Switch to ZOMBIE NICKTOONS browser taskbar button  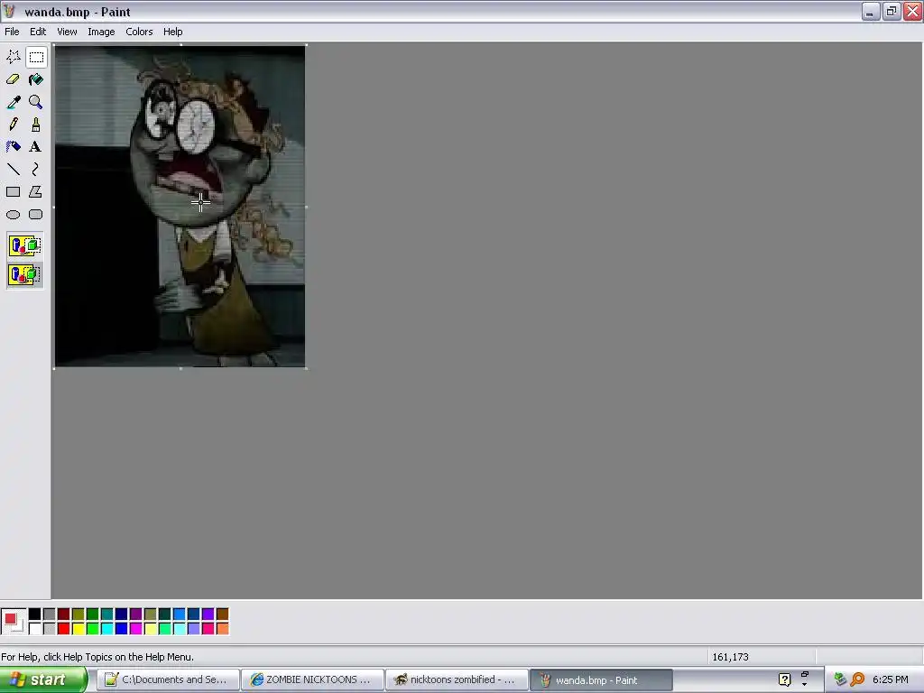click(313, 680)
